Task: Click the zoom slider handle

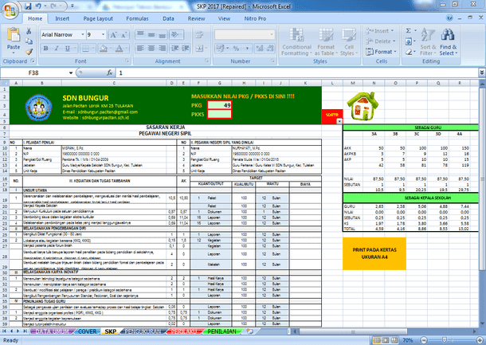Action: tap(444, 340)
